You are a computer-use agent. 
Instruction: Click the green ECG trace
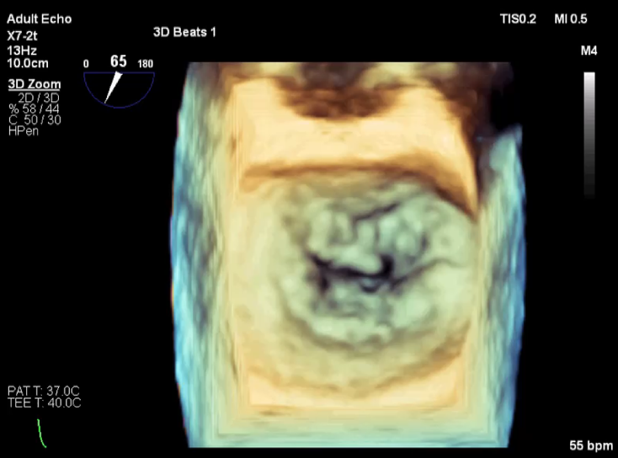point(41,432)
